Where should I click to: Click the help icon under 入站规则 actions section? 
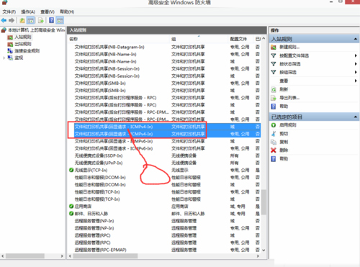[274, 107]
